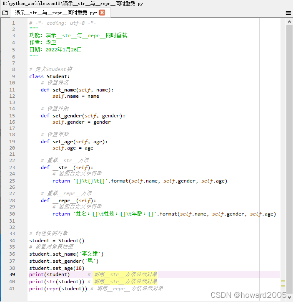The height and width of the screenshot is (302, 293).
Task: Click the 'print(student)' statement
Action: [x=49, y=274]
